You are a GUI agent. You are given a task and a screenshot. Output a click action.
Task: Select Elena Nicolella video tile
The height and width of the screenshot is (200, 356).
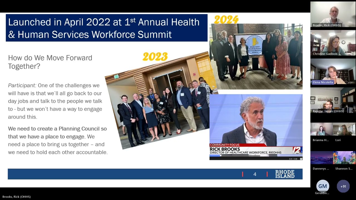click(x=333, y=71)
